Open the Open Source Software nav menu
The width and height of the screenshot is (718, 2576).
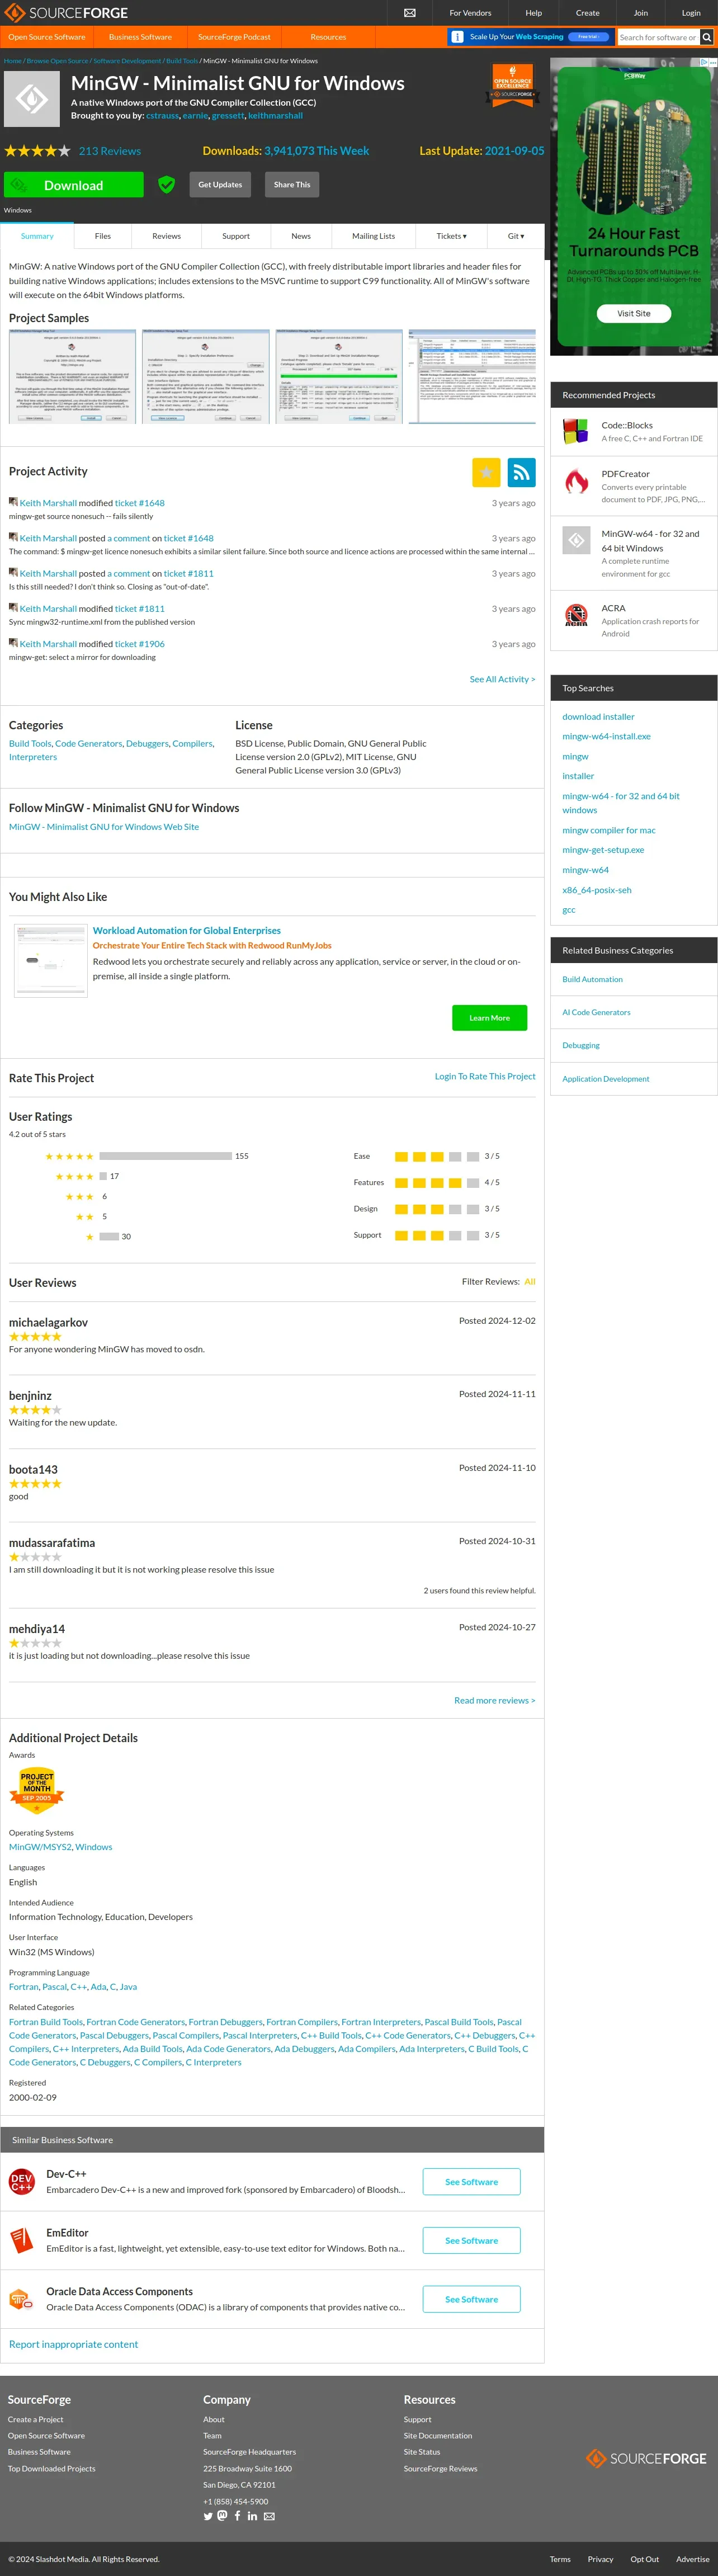point(47,37)
